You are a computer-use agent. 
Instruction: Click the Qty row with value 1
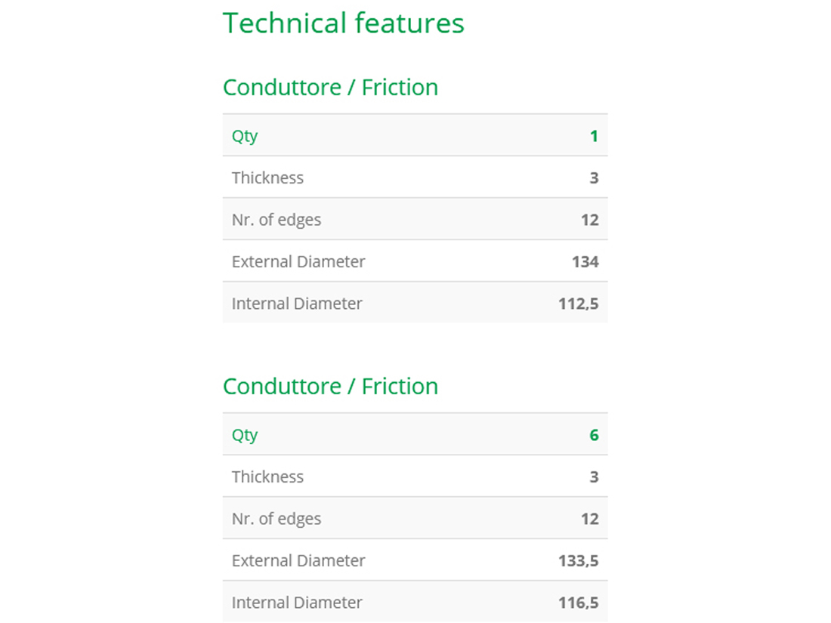coord(415,136)
